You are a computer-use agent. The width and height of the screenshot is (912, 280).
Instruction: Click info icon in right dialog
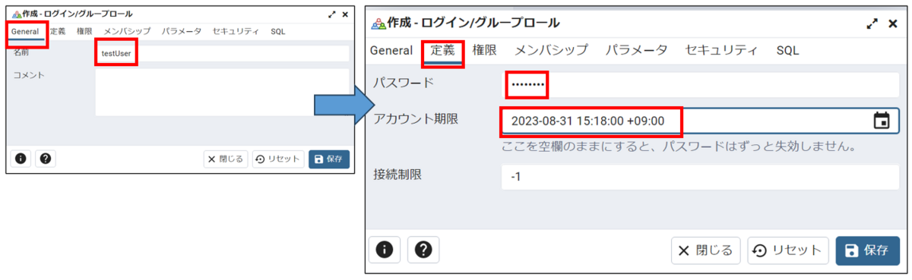385,250
